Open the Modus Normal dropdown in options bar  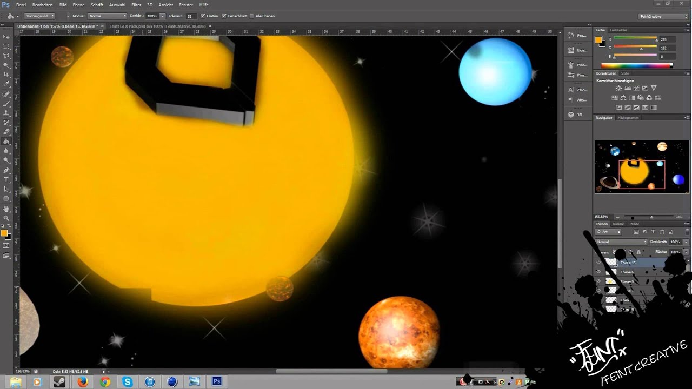pos(107,16)
